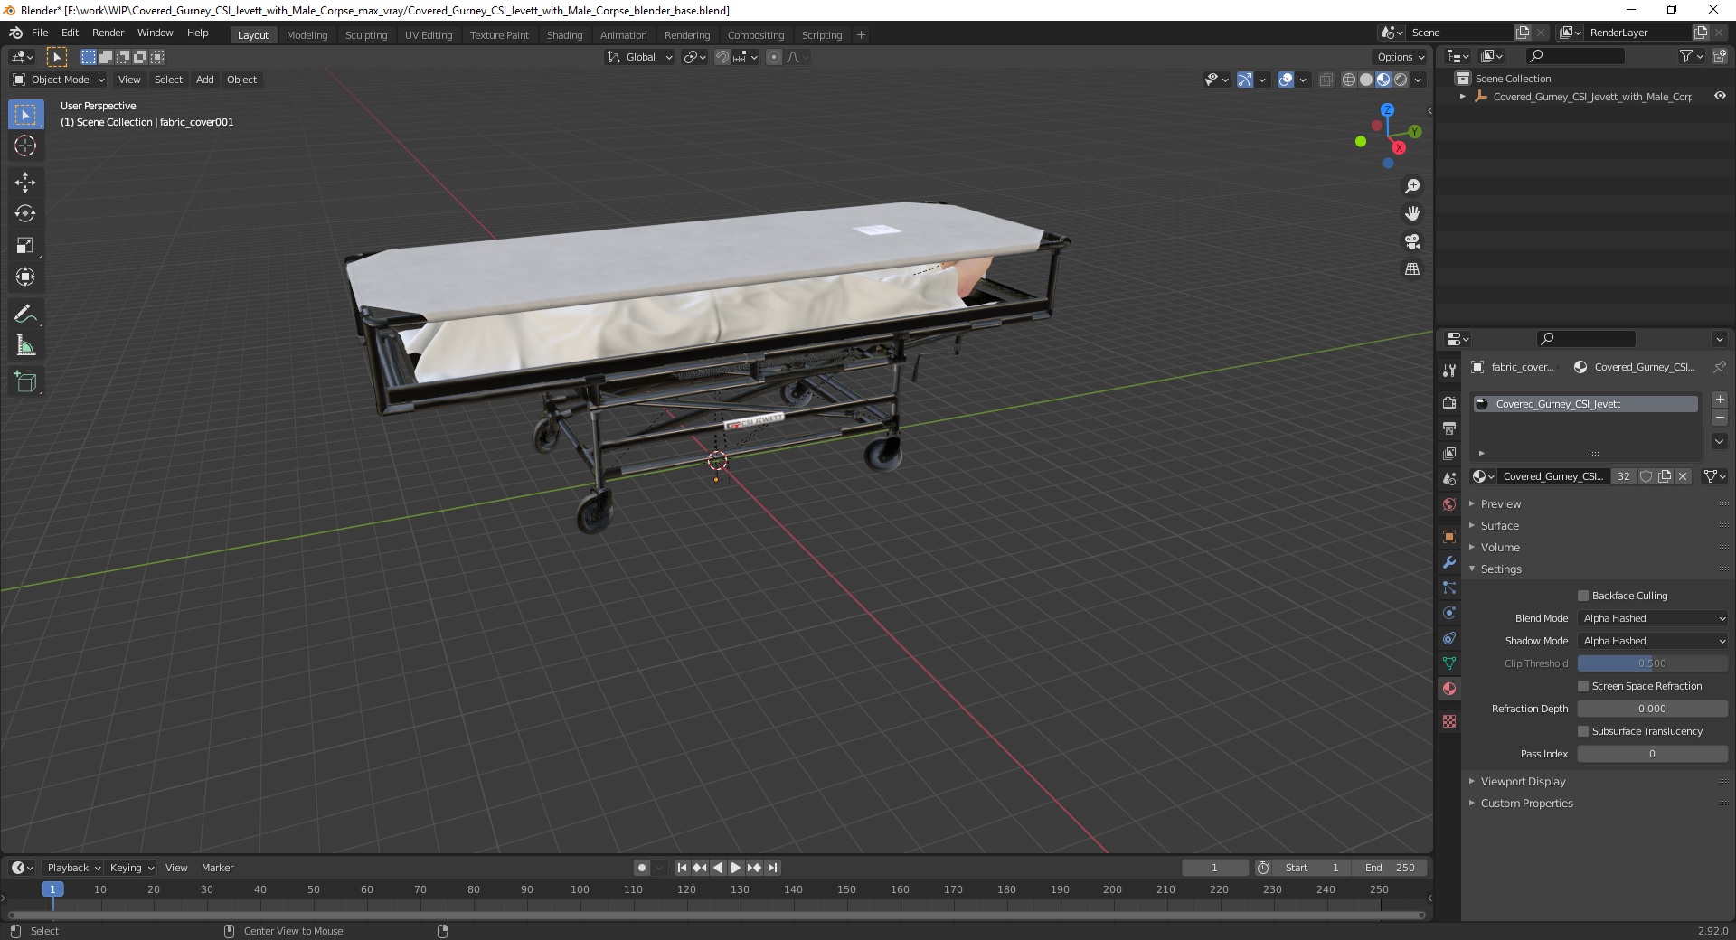Hide Covered_Gurney collection with eye icon
The image size is (1736, 940).
[x=1720, y=96]
